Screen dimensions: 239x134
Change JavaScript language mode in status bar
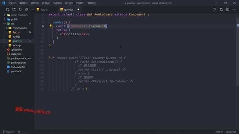[231, 132]
